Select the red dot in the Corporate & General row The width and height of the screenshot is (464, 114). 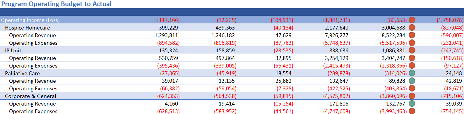pyautogui.click(x=412, y=96)
